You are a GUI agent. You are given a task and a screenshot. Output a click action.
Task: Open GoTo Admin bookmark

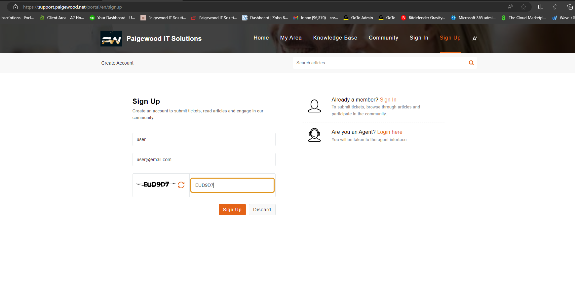pos(358,18)
